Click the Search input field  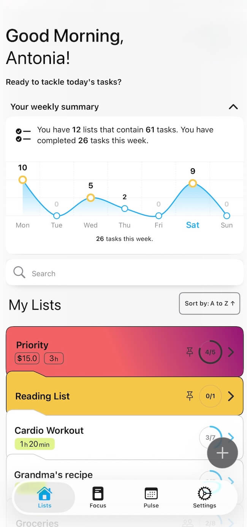pos(129,273)
